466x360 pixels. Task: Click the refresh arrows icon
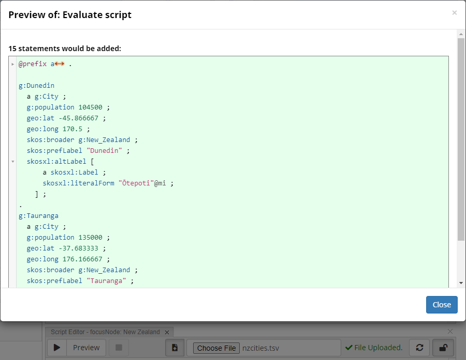[419, 348]
